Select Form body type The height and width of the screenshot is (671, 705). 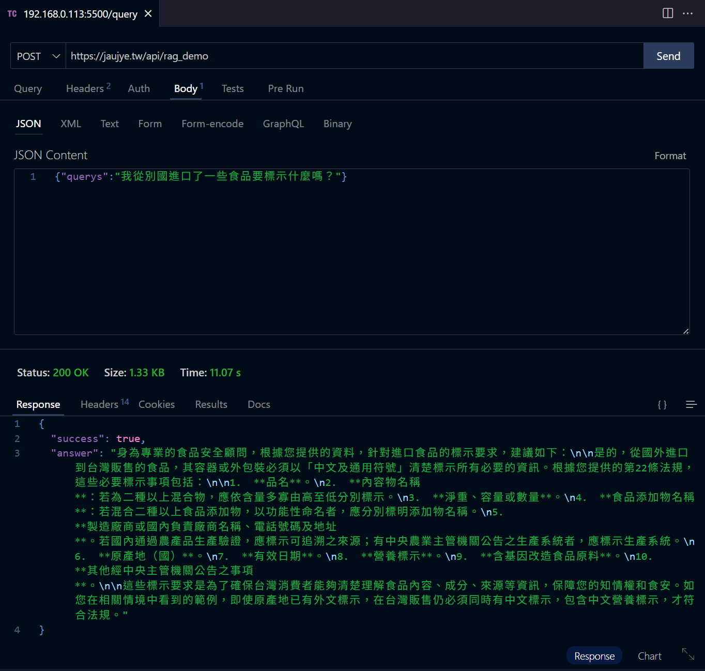pyautogui.click(x=150, y=124)
